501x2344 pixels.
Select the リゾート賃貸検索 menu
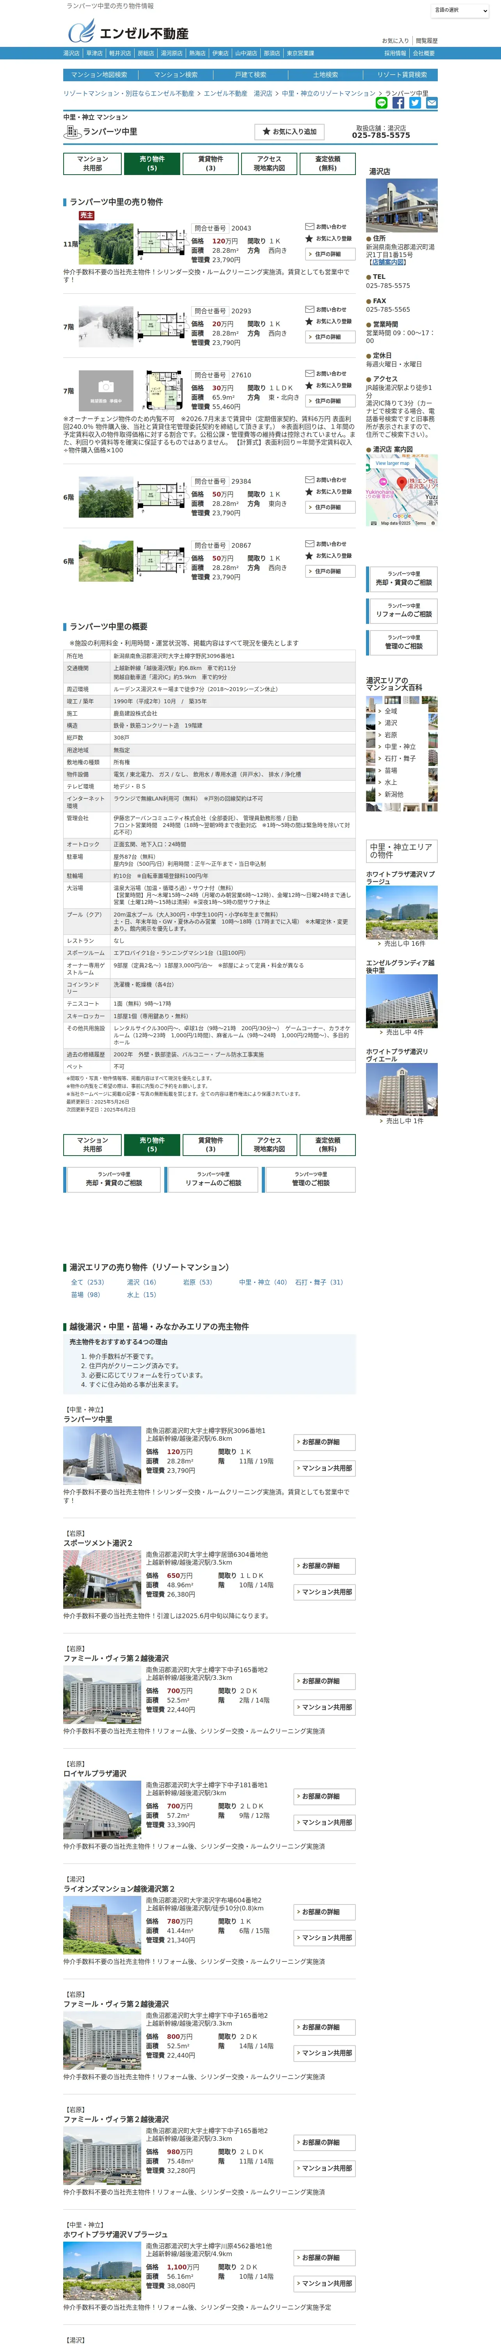pos(402,75)
